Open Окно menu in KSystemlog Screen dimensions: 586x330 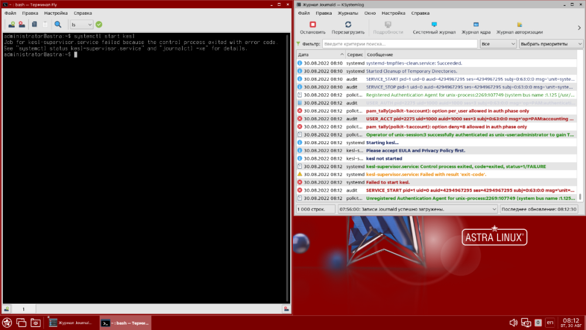click(370, 13)
